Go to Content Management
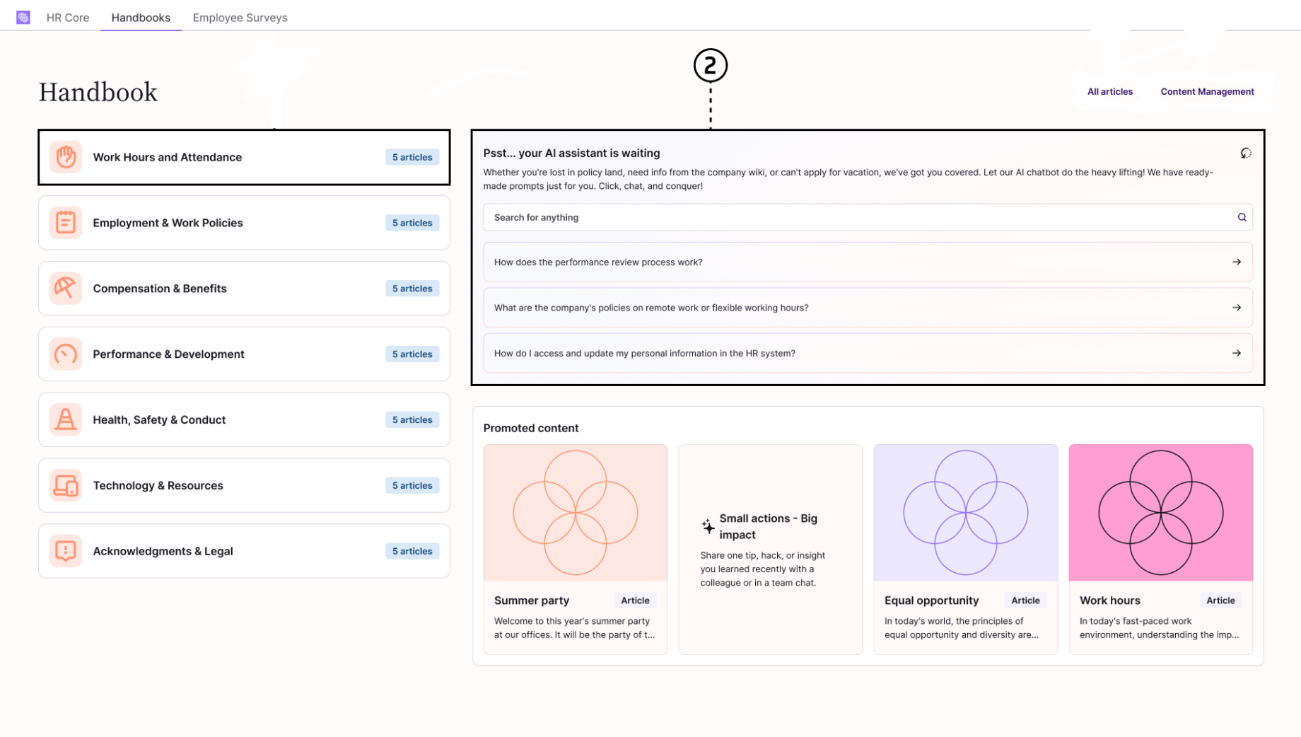The height and width of the screenshot is (737, 1301). (x=1207, y=92)
